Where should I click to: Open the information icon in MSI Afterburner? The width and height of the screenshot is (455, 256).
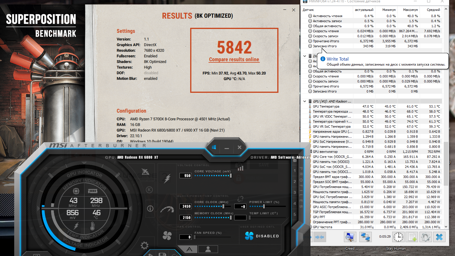(x=150, y=209)
